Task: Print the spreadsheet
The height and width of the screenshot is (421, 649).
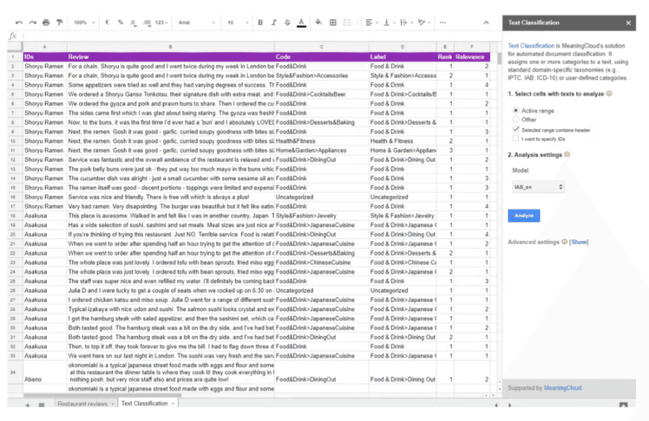Action: (45, 22)
